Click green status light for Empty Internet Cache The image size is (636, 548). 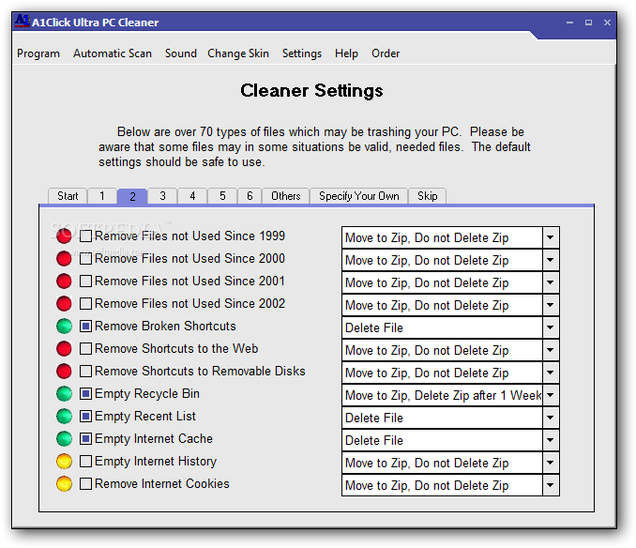pyautogui.click(x=64, y=438)
